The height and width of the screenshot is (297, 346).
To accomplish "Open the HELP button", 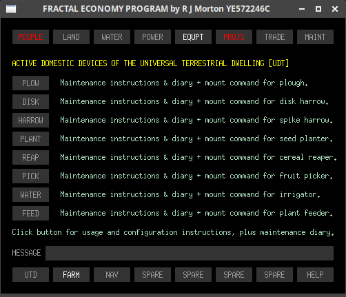I will [315, 274].
